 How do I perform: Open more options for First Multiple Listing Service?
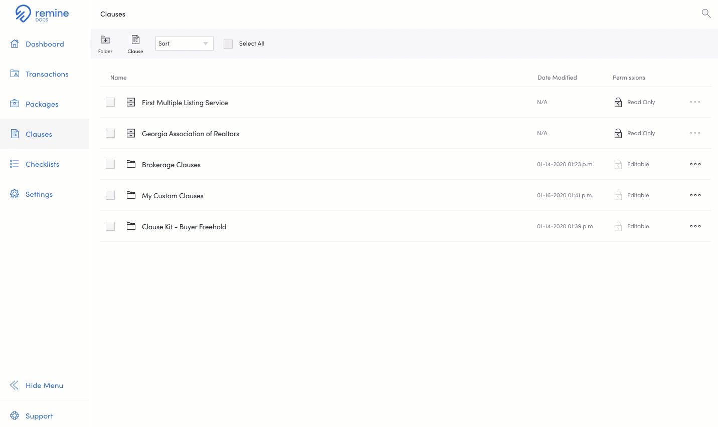coord(695,102)
